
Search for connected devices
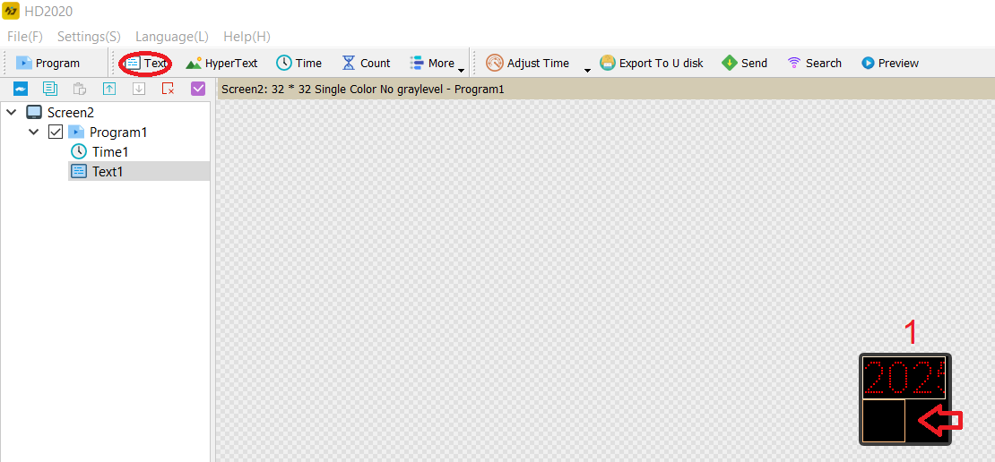pyautogui.click(x=814, y=64)
